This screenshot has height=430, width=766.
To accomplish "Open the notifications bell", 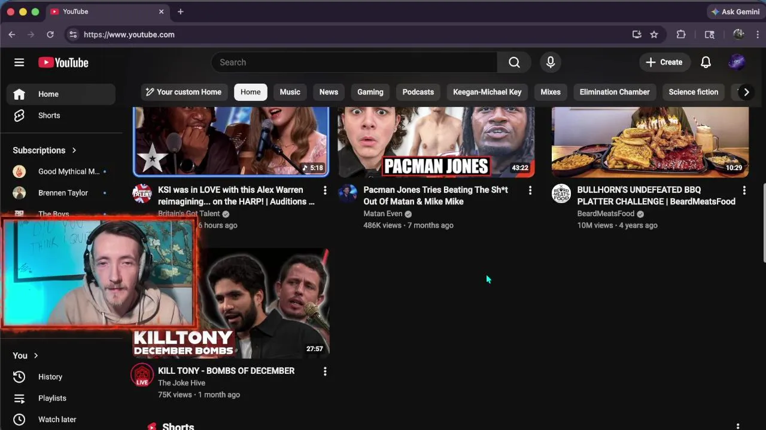I will [x=706, y=62].
